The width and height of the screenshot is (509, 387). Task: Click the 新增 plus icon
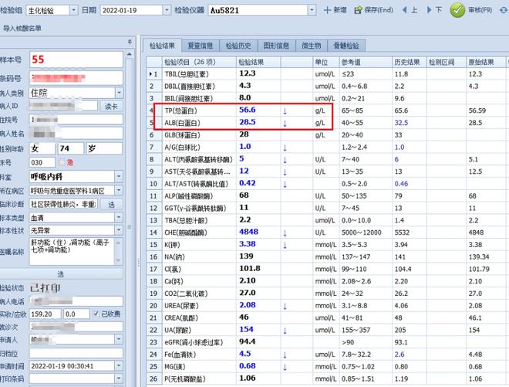click(x=327, y=10)
